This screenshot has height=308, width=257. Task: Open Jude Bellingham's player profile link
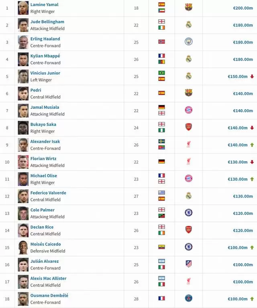(47, 22)
